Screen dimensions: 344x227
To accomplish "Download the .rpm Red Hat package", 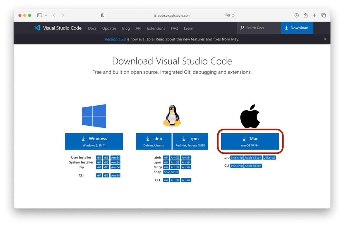I will 190,141.
